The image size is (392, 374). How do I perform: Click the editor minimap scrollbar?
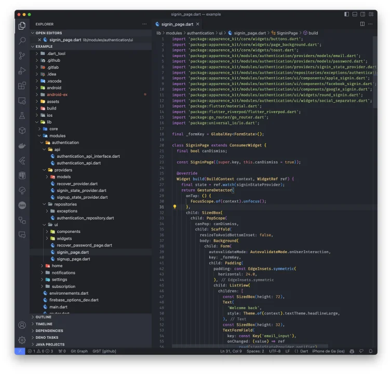coord(375,72)
